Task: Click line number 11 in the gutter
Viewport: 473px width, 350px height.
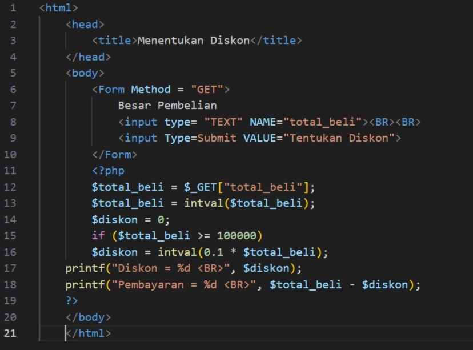Action: pyautogui.click(x=10, y=170)
